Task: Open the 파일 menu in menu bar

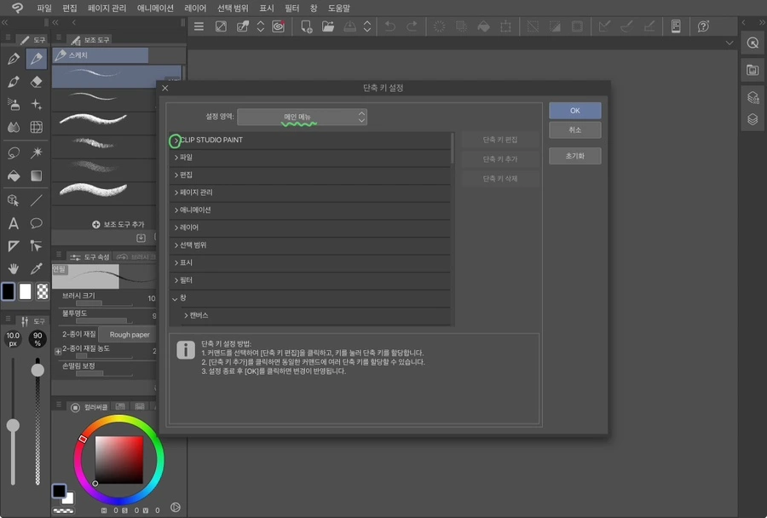Action: coord(44,8)
